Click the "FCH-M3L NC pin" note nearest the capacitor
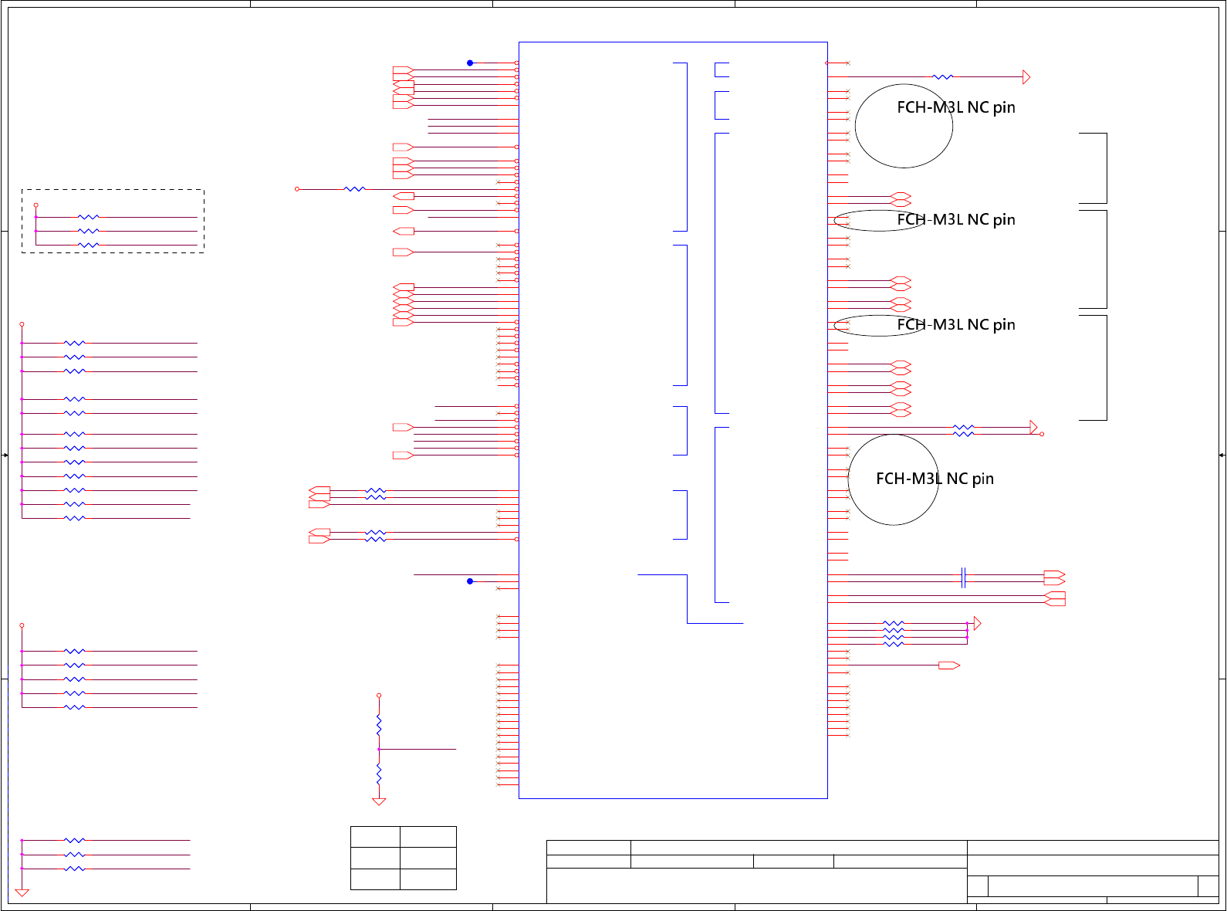 click(935, 479)
